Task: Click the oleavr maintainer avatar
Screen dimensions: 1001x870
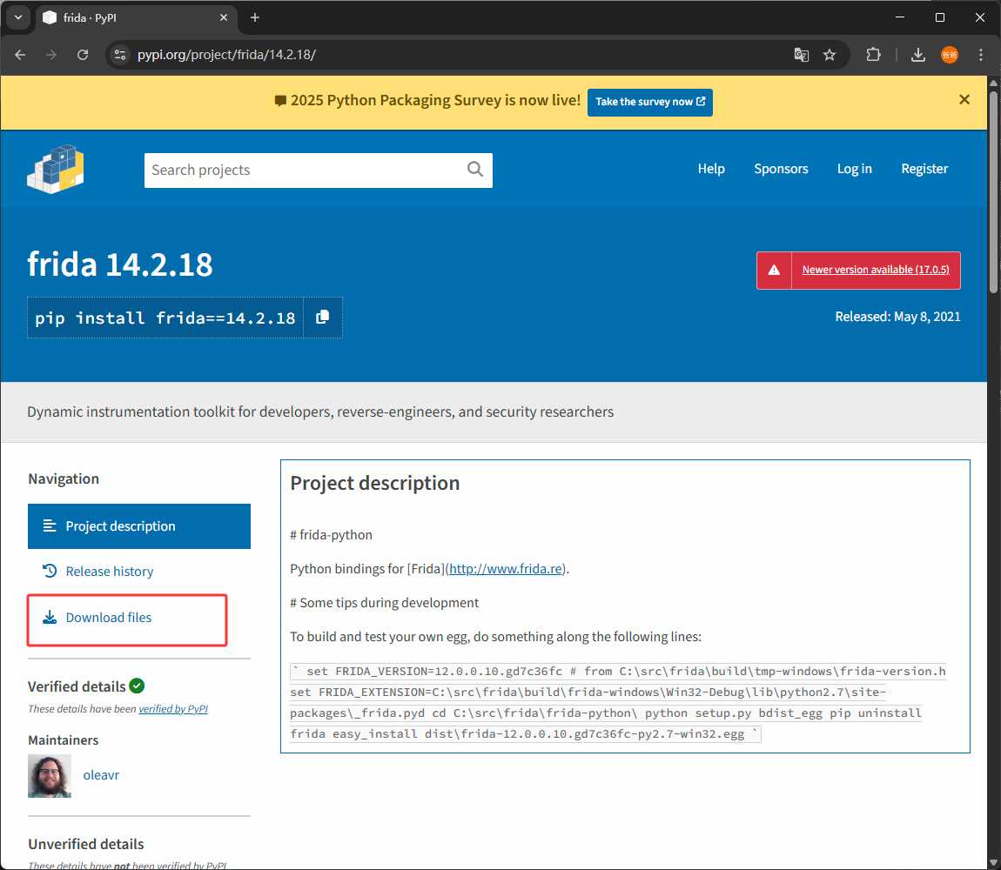Action: [50, 775]
